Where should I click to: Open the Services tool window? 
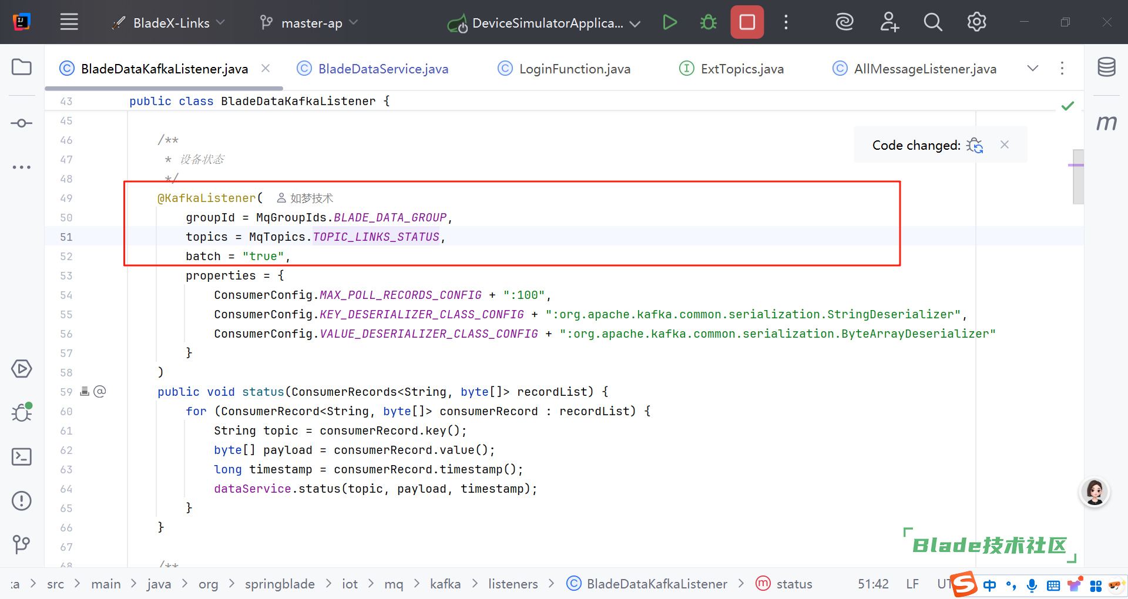(22, 369)
